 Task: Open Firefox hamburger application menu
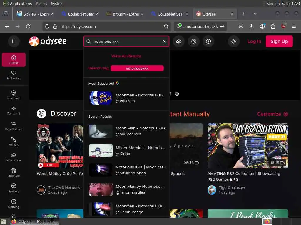coord(294,26)
